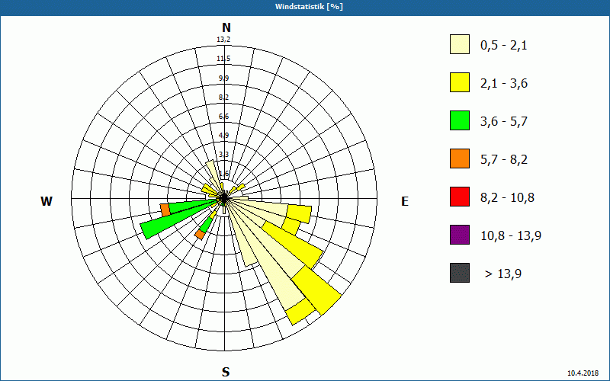Click the N compass label
The height and width of the screenshot is (381, 610).
226,27
